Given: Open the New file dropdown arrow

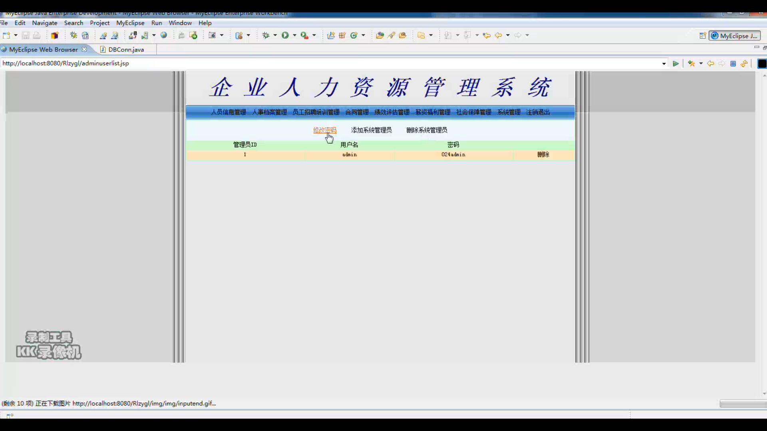Looking at the screenshot, I should tap(16, 36).
